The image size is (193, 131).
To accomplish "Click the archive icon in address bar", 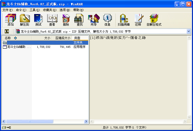I will pyautogui.click(x=18, y=31).
